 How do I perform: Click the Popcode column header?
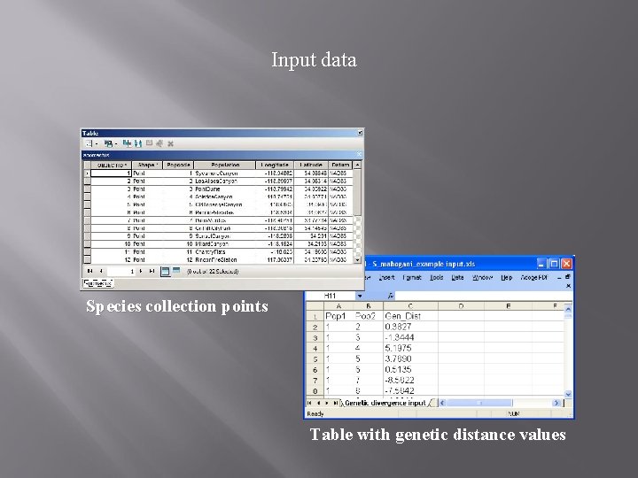click(178, 165)
